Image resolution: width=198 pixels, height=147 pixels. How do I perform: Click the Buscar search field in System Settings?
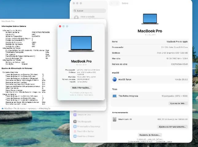coord(89,11)
